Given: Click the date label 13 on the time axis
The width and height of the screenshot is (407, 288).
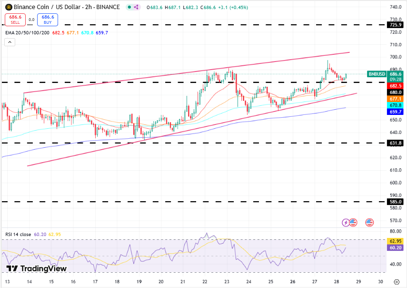Looking at the screenshot, I should point(7,282).
